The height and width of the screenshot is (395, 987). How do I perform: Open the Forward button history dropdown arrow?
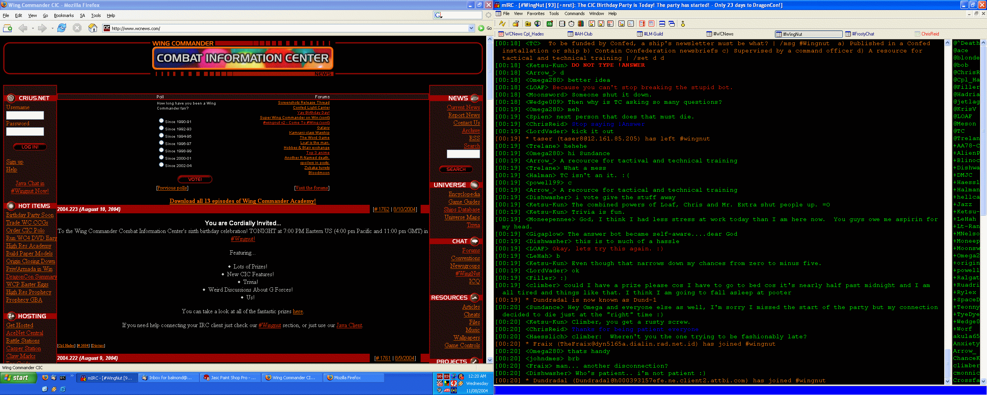coord(52,28)
